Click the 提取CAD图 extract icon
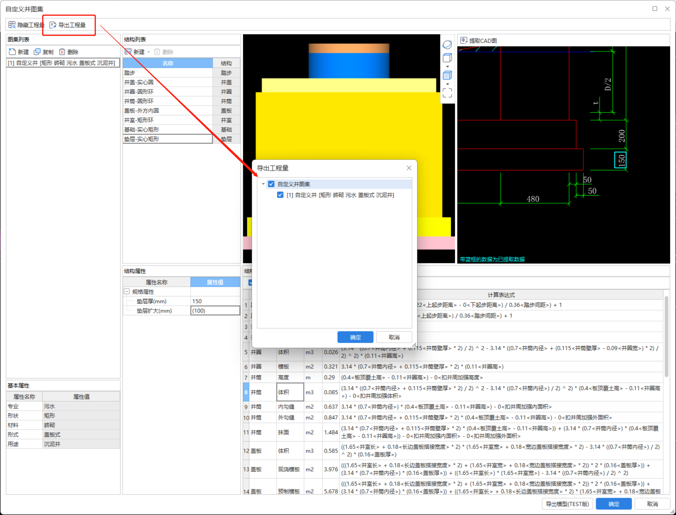This screenshot has height=515, width=676. [x=464, y=41]
